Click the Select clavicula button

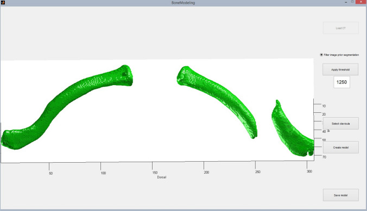(x=341, y=124)
